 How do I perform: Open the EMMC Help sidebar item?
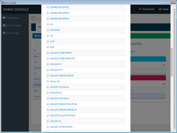coord(13,33)
